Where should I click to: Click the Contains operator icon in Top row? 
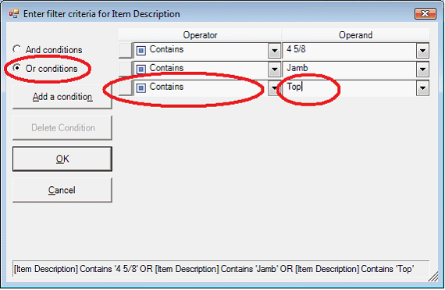pos(141,88)
